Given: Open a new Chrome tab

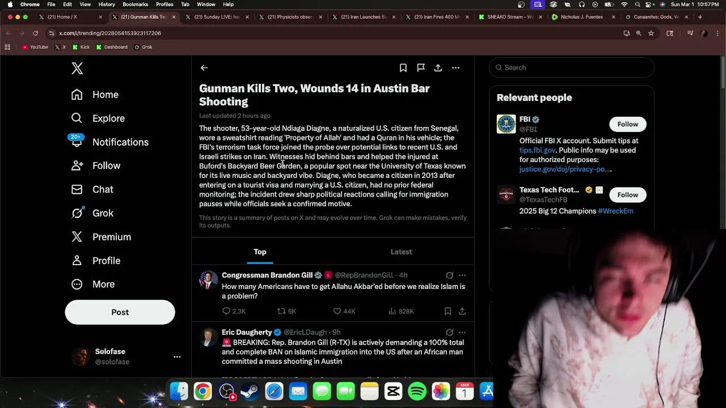Looking at the screenshot, I should click(x=700, y=17).
